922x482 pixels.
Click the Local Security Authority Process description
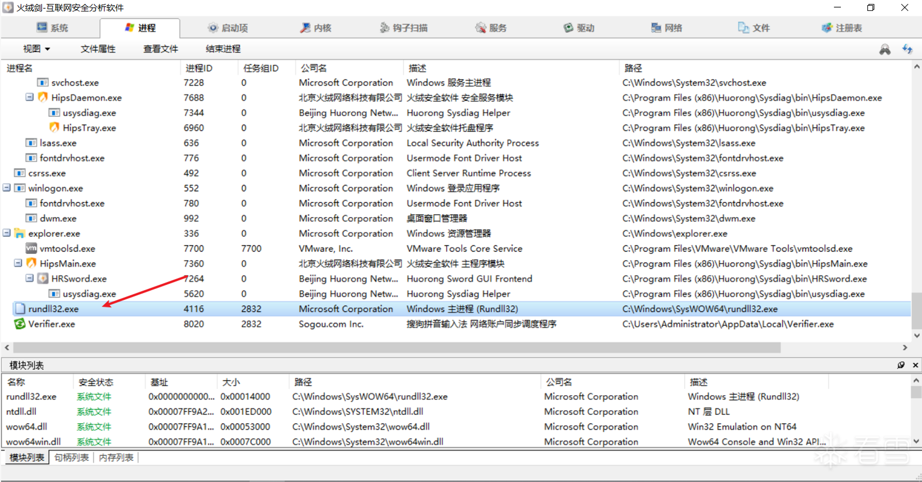473,143
